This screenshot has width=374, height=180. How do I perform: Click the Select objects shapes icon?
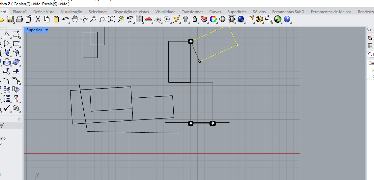pos(176,19)
